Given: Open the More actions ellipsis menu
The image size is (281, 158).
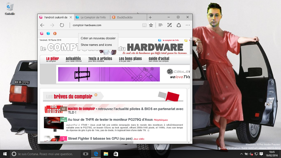Looking at the screenshot, I should [188, 25].
